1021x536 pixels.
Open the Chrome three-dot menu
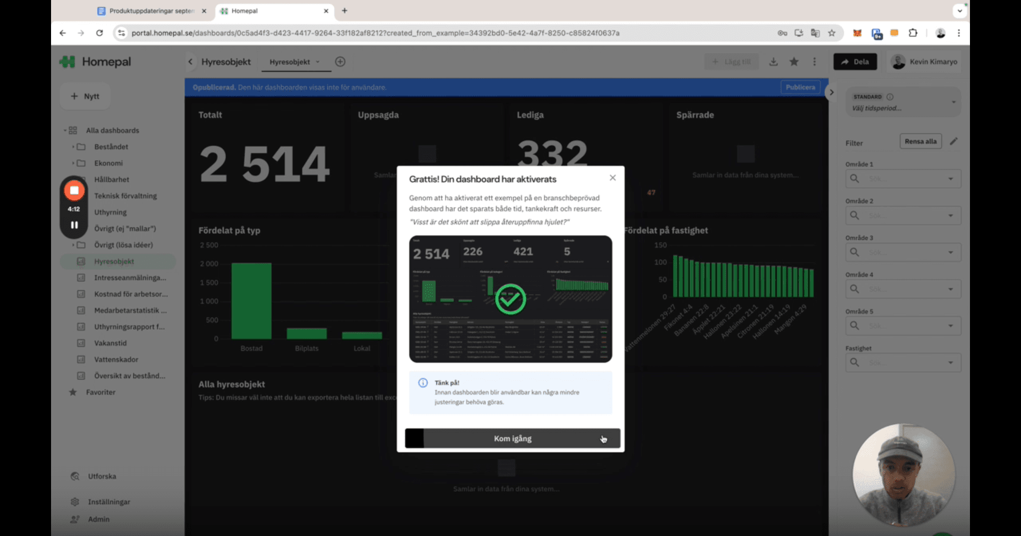[959, 33]
